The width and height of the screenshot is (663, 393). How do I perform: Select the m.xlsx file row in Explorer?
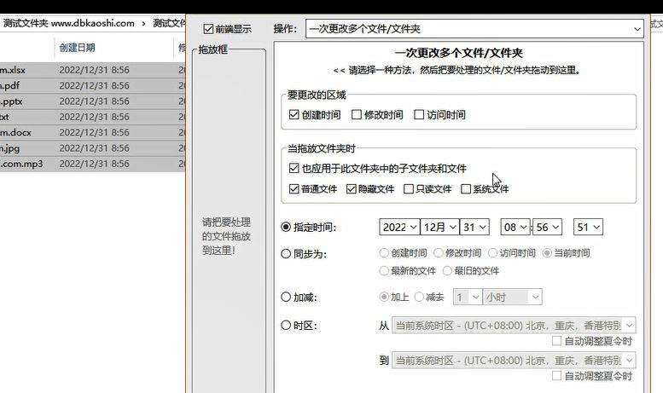pos(93,70)
